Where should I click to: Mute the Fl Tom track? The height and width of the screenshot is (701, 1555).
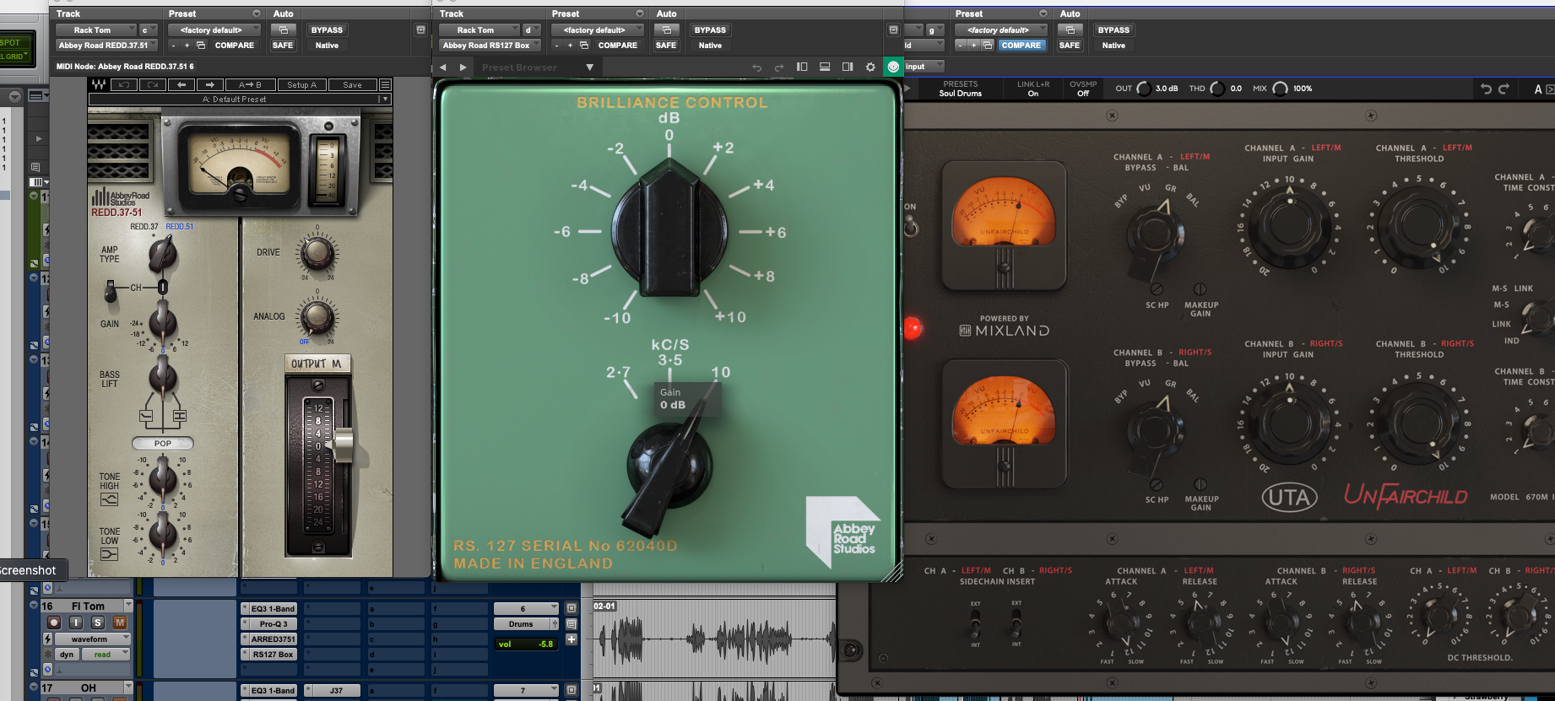(120, 623)
